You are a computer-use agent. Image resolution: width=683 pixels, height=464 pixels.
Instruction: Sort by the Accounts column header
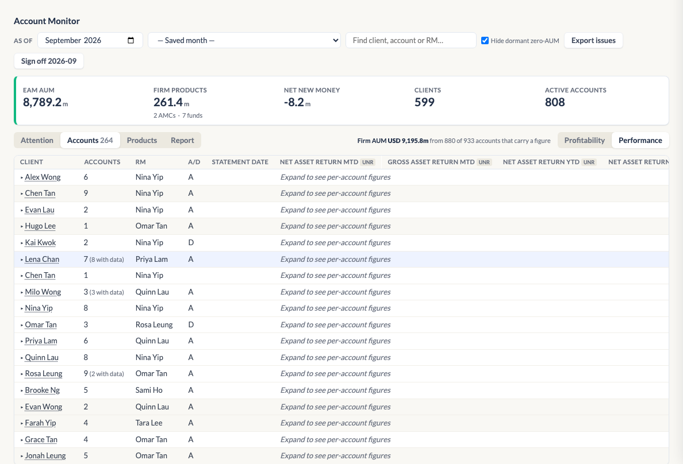[x=102, y=162]
